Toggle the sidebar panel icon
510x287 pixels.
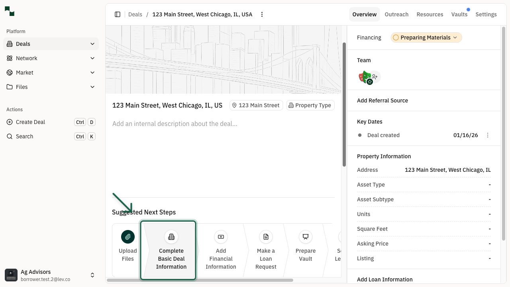[118, 14]
